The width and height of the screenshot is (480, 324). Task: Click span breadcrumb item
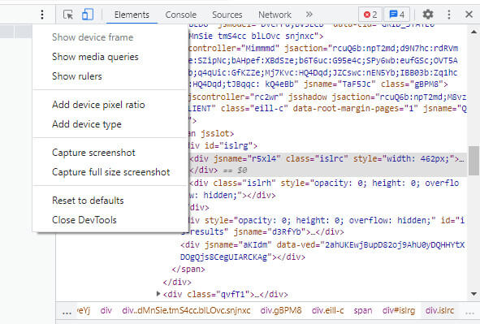(363, 310)
